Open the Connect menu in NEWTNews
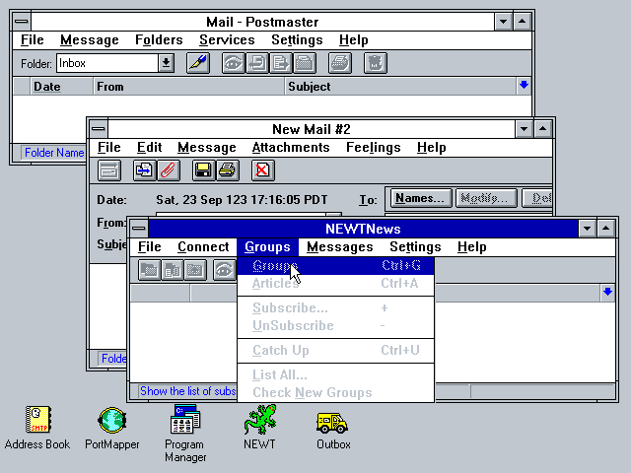 (x=203, y=246)
